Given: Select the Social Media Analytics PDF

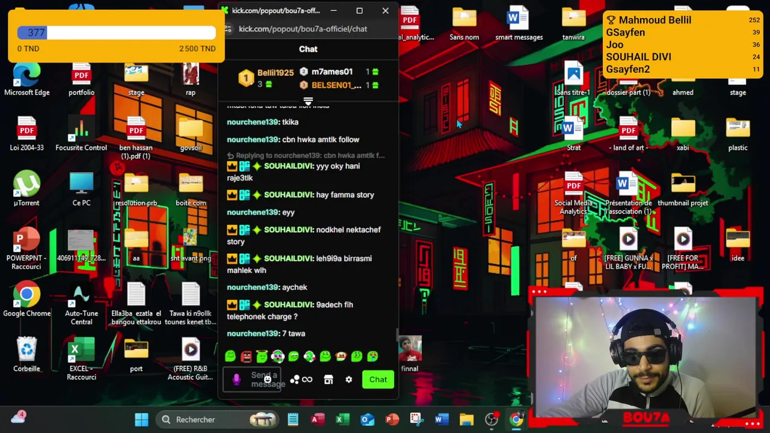Looking at the screenshot, I should coord(573,194).
